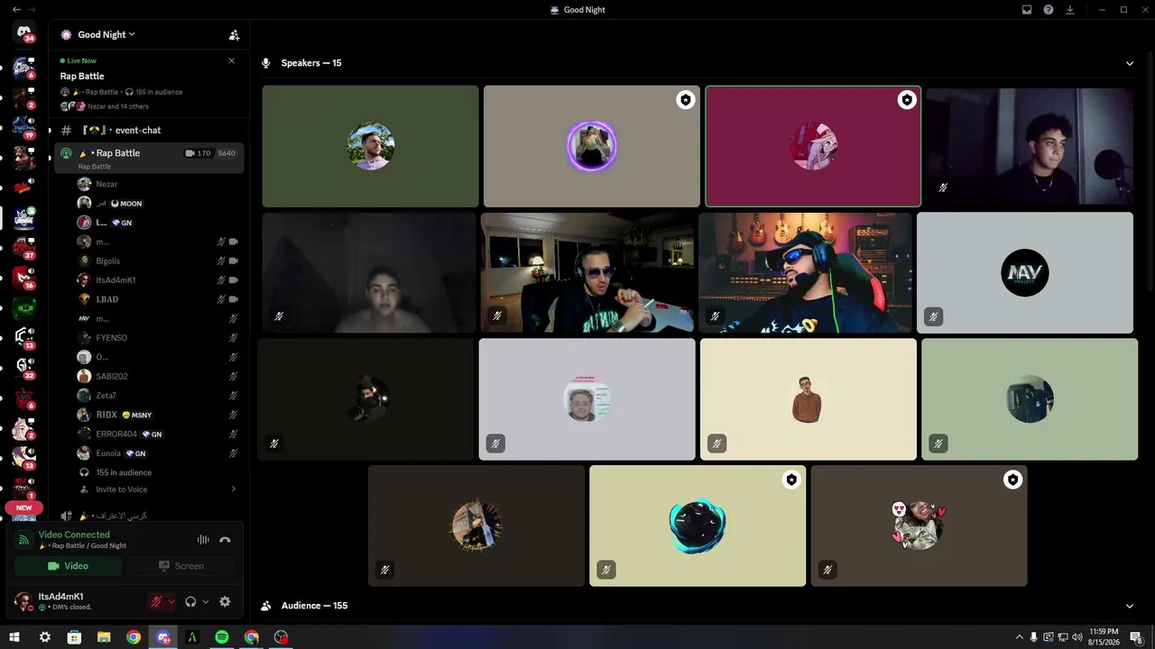Toggle deafen with the headphones icon
This screenshot has height=649, width=1155.
click(190, 601)
